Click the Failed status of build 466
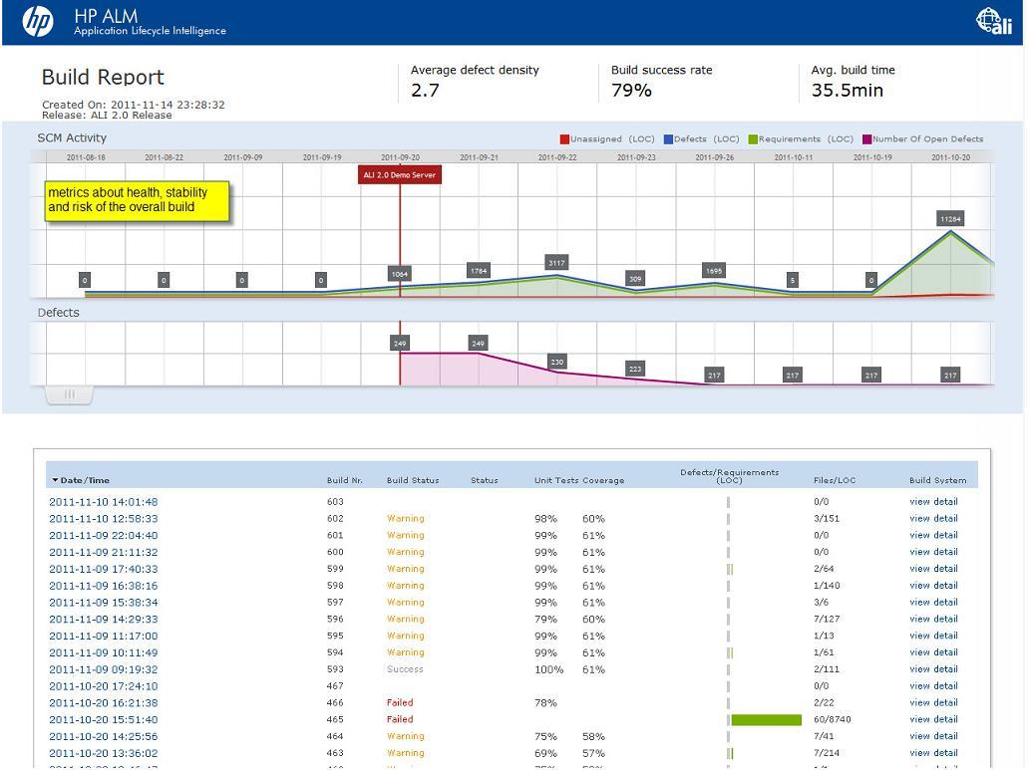 (x=400, y=703)
